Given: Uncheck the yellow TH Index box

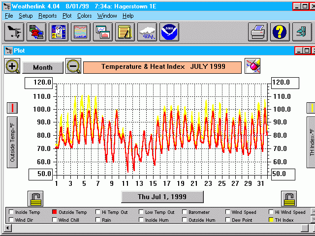Looking at the screenshot, I should coord(271,220).
